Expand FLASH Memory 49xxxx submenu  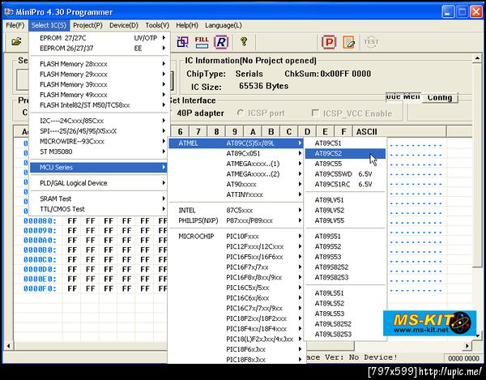click(x=99, y=95)
